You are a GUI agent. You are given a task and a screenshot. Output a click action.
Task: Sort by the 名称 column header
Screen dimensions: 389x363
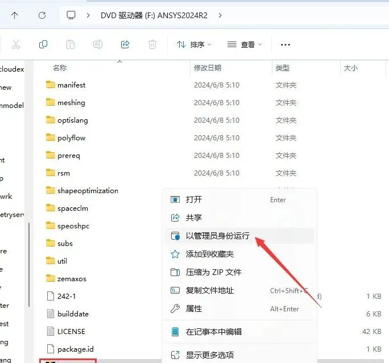click(60, 68)
